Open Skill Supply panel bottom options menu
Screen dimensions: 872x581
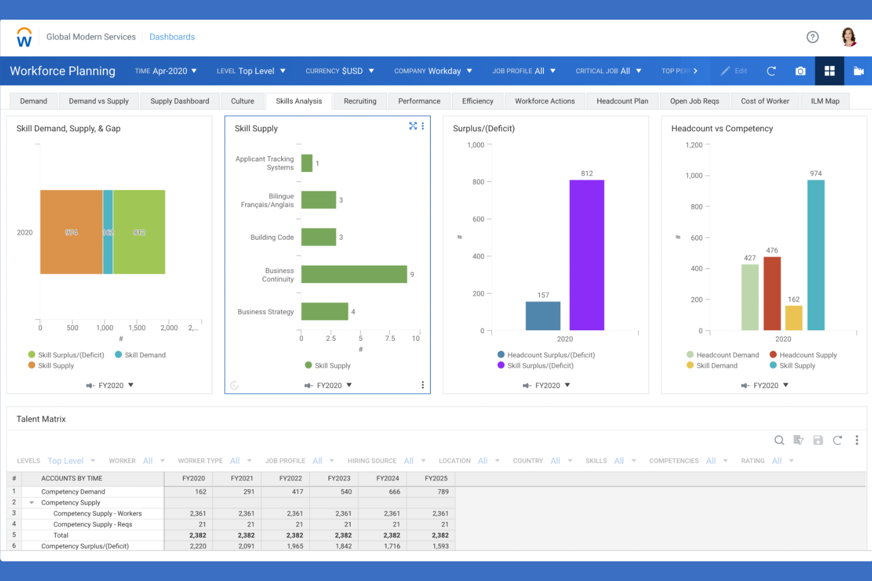(422, 385)
